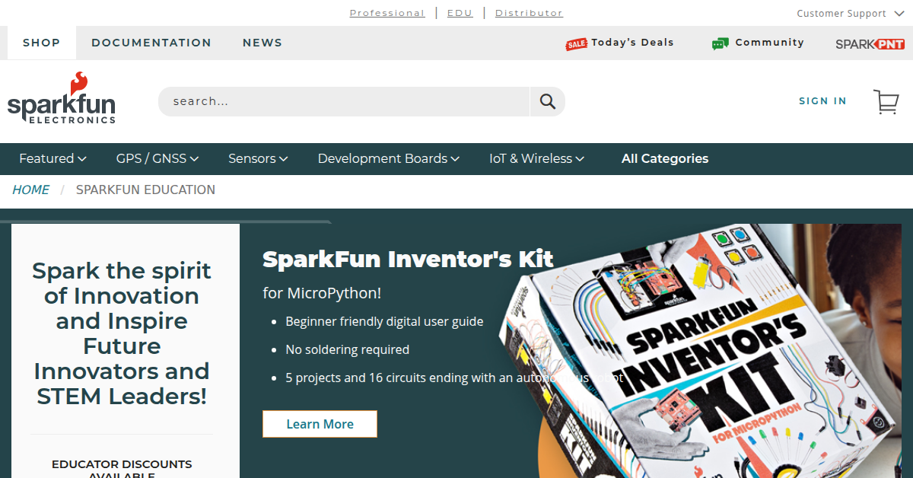Open the IoT & Wireless dropdown
913x478 pixels.
click(536, 158)
